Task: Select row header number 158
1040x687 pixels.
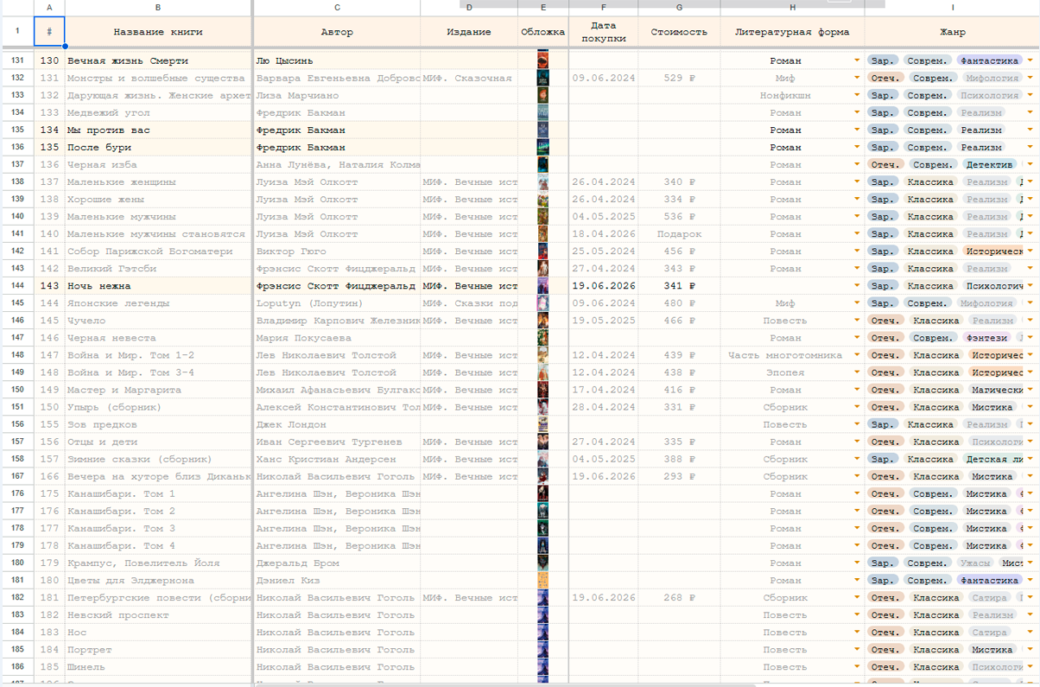Action: click(17, 459)
